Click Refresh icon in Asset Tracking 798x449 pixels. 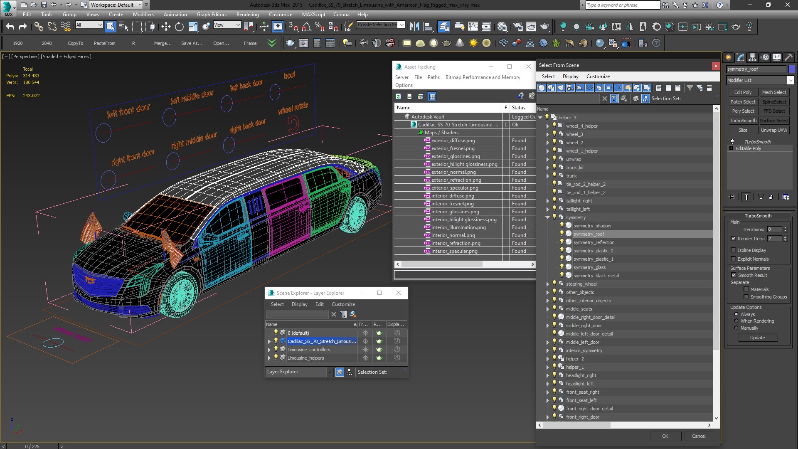point(398,96)
